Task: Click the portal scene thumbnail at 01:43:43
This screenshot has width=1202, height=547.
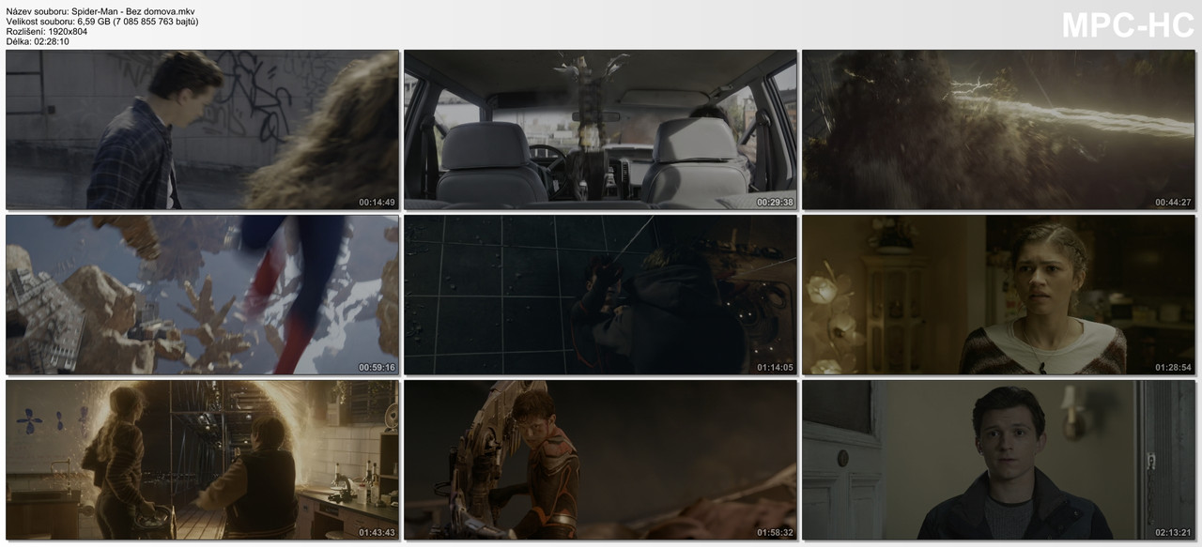Action: 202,460
